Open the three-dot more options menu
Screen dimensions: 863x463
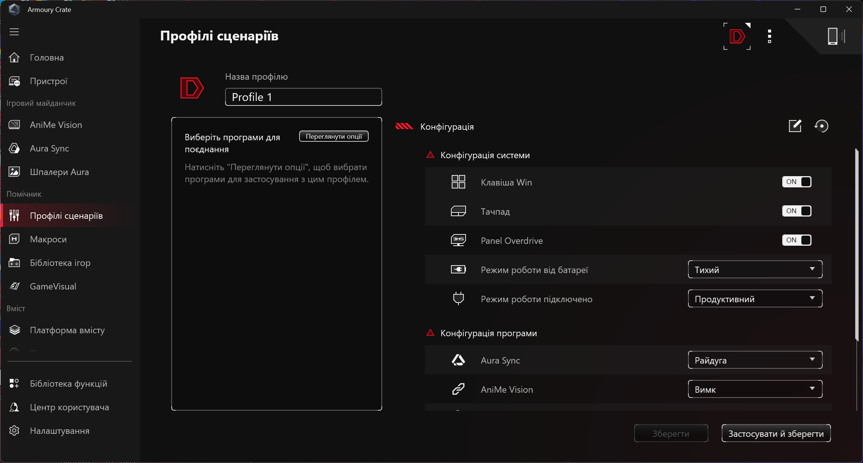[769, 36]
